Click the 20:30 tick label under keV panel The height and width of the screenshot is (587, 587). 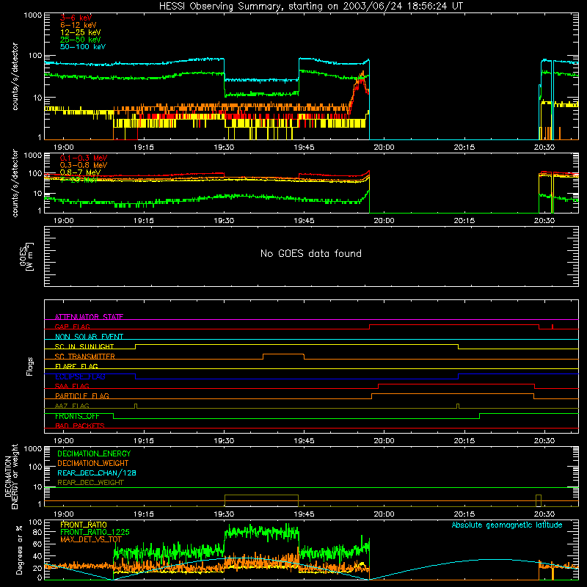[544, 147]
